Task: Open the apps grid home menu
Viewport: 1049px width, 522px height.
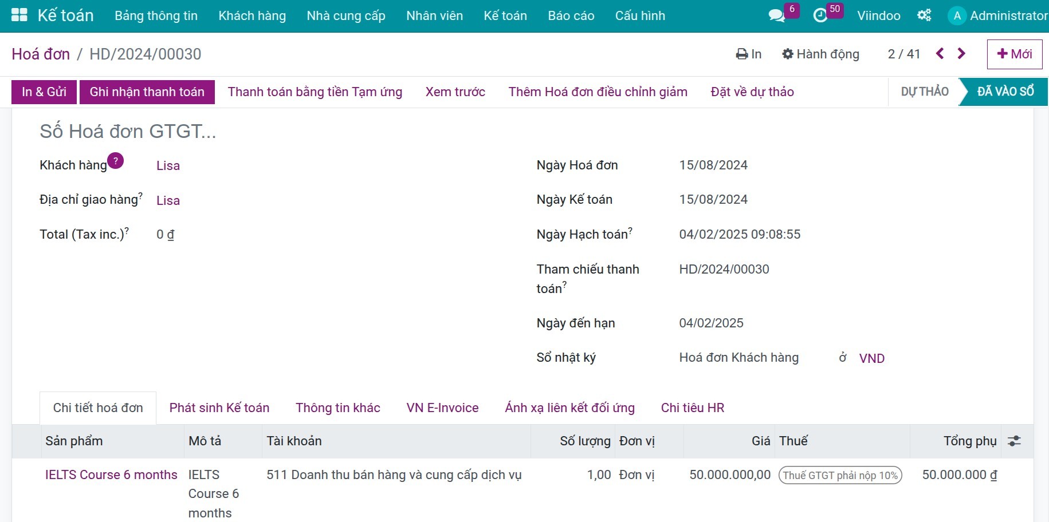Action: [19, 15]
